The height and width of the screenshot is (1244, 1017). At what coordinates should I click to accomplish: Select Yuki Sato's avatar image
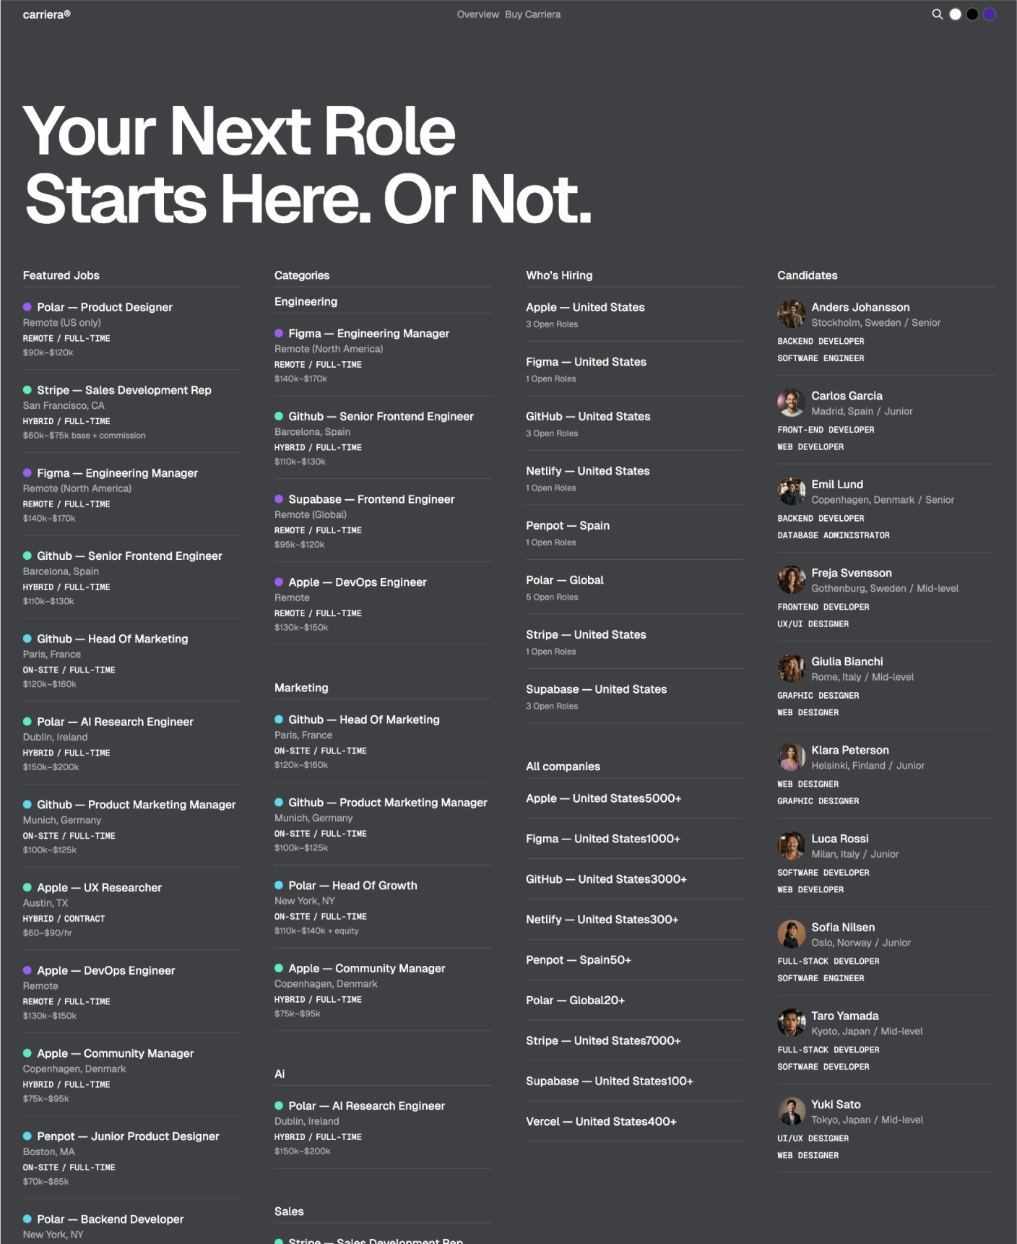pyautogui.click(x=791, y=1111)
